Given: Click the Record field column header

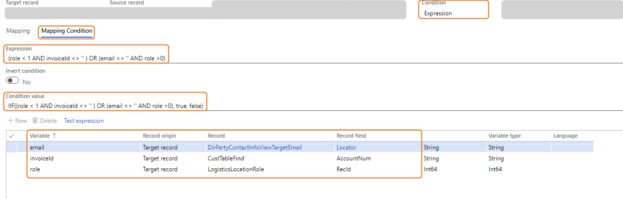Looking at the screenshot, I should point(351,136).
